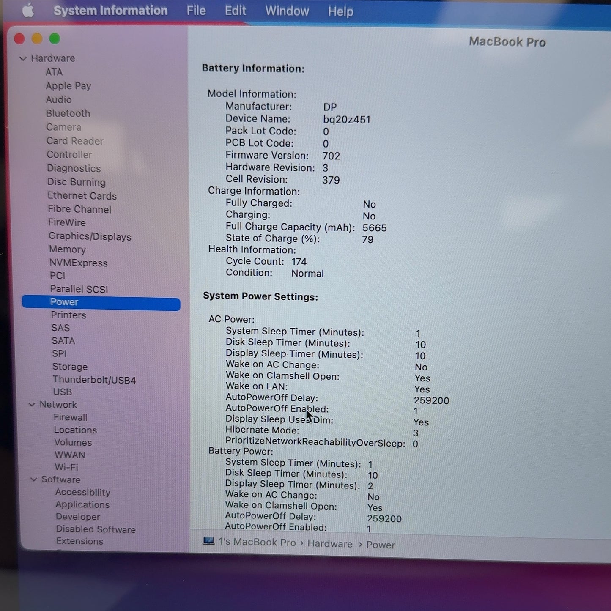The height and width of the screenshot is (611, 611).
Task: Click the System Power Settings heading
Action: 260,296
